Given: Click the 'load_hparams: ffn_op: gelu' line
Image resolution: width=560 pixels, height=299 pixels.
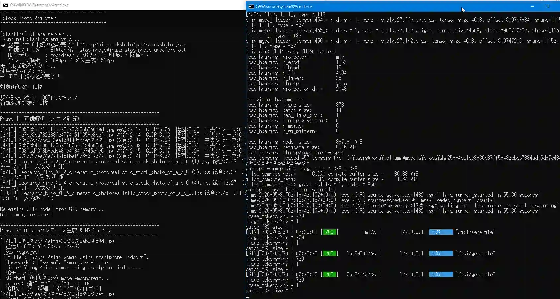Looking at the screenshot, I should tap(296, 83).
